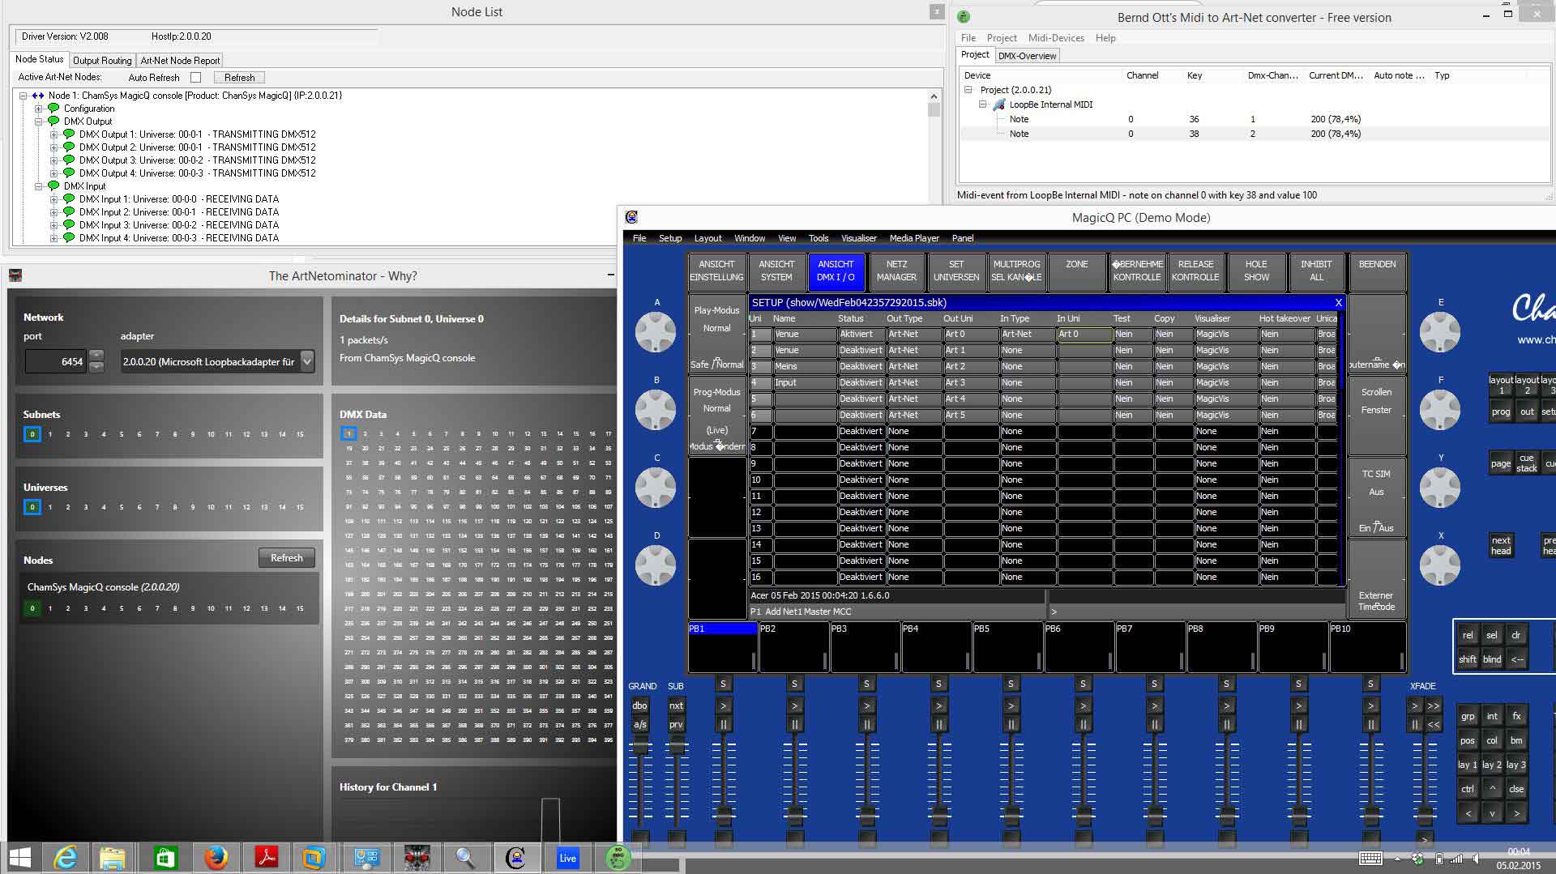
Task: Open the Visualiser menu in MagicQ
Action: (859, 238)
